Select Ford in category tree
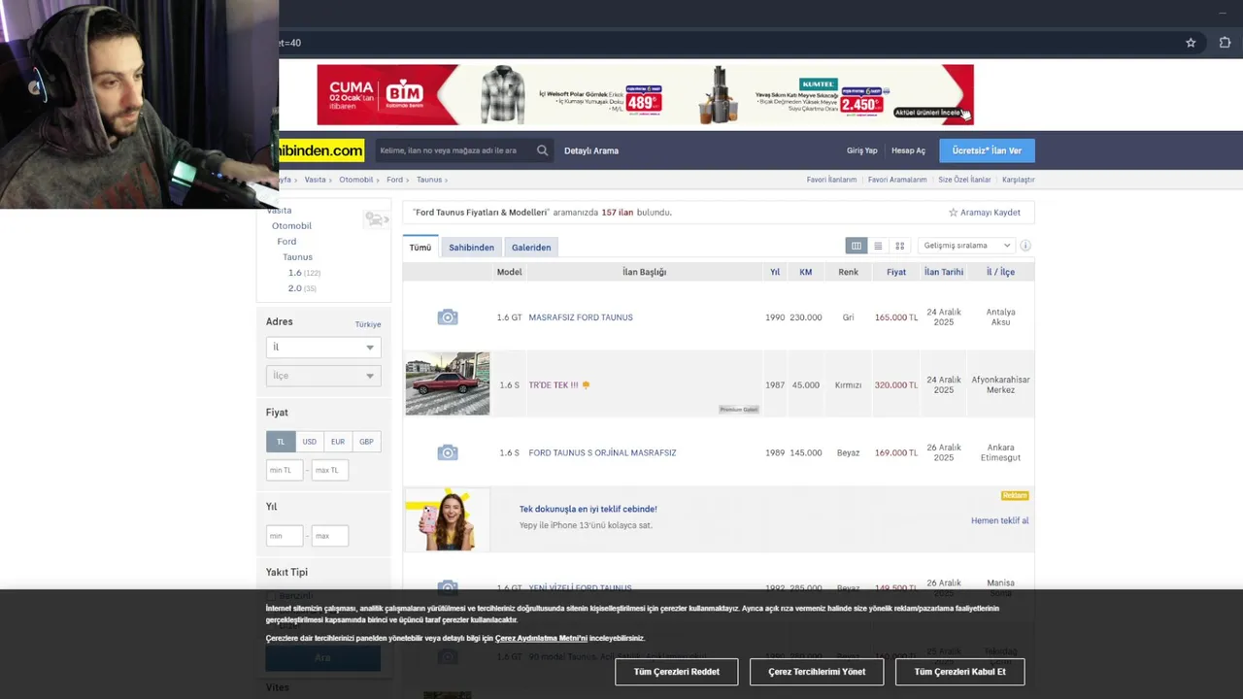 [286, 242]
